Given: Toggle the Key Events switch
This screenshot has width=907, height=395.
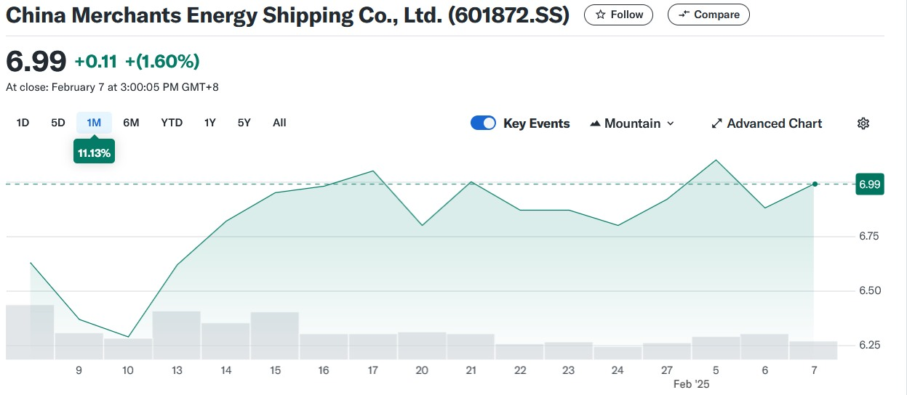Looking at the screenshot, I should [483, 123].
